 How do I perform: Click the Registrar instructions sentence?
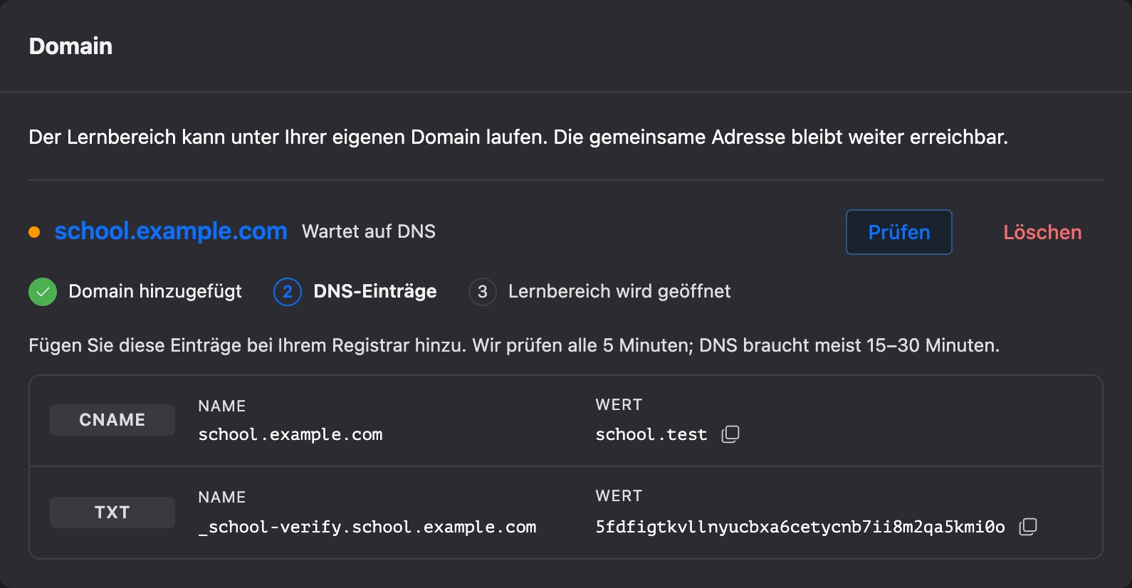click(x=514, y=345)
